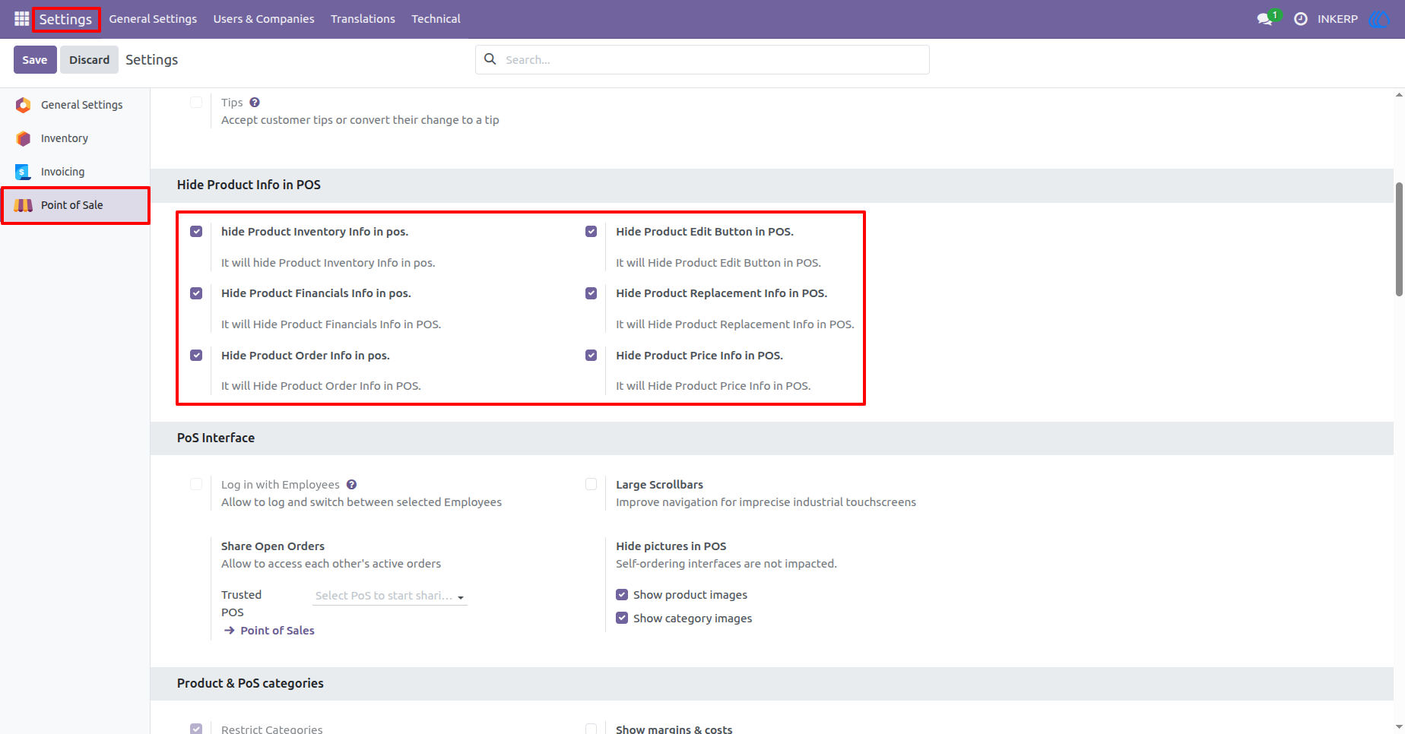Image resolution: width=1405 pixels, height=734 pixels.
Task: Click the Invoicing sidebar icon
Action: coord(24,172)
